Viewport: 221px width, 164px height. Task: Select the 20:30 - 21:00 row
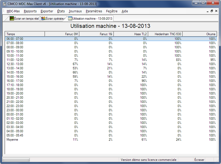[x=111, y=97]
